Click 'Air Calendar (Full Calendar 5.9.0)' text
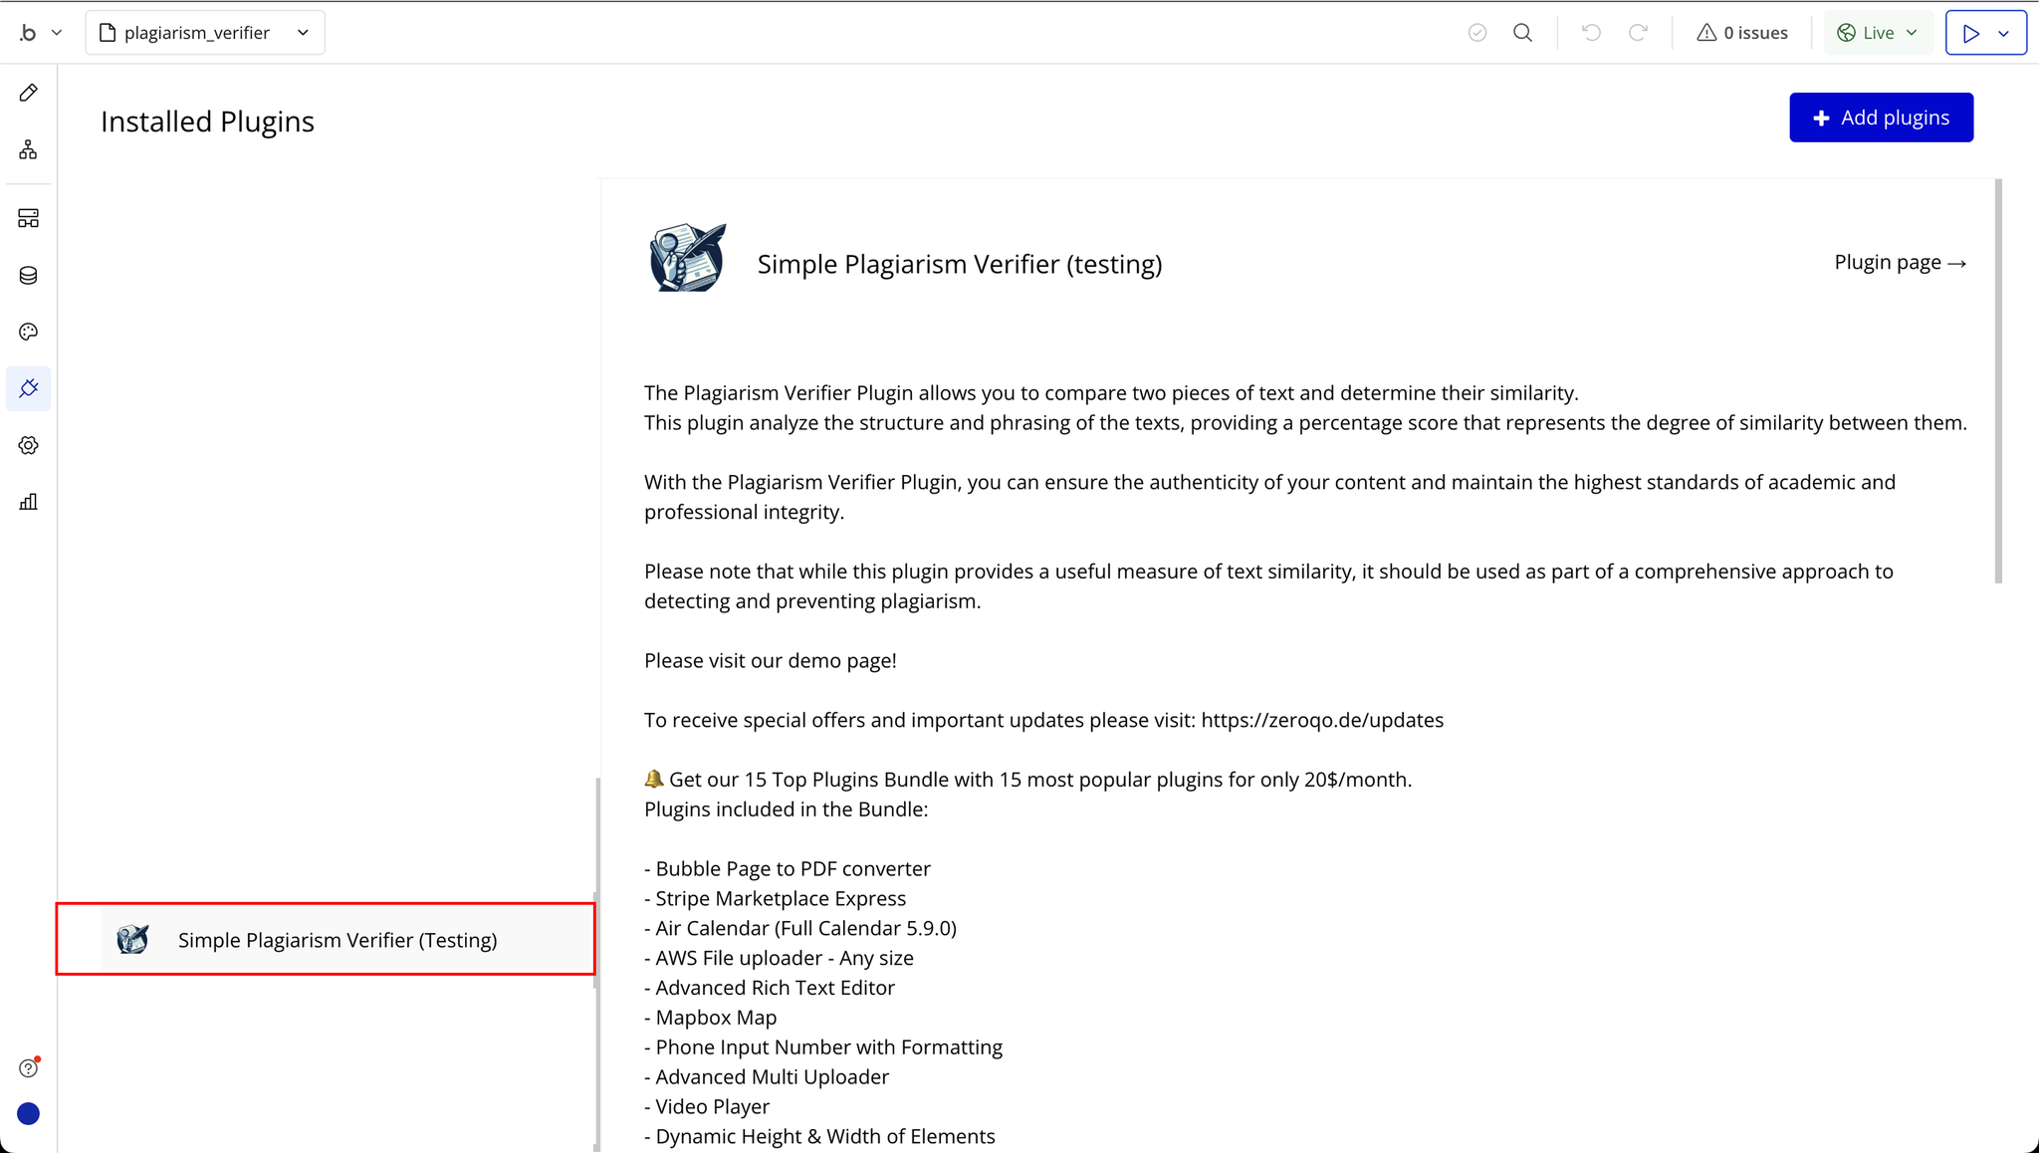This screenshot has width=2039, height=1153. coord(805,928)
